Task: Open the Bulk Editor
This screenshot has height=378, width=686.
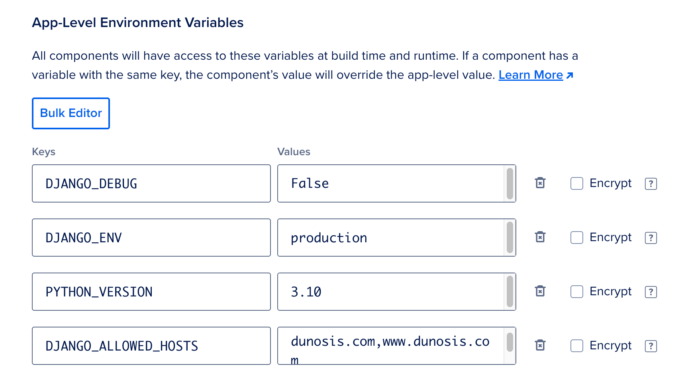Action: pyautogui.click(x=71, y=113)
